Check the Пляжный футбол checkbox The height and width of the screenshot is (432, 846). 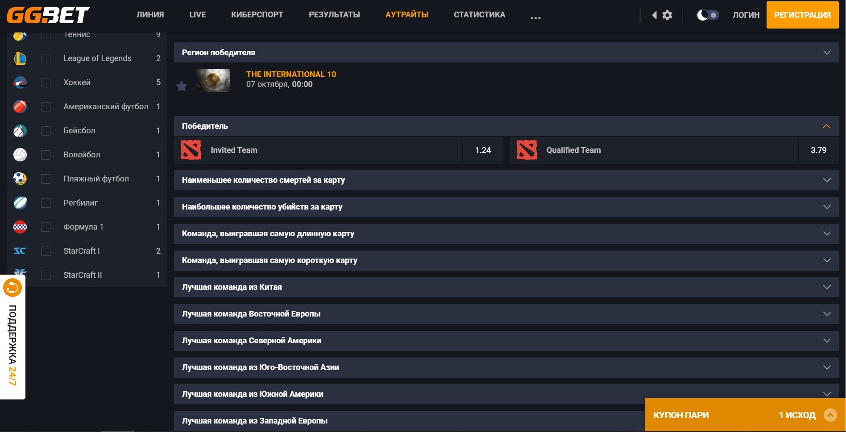46,179
